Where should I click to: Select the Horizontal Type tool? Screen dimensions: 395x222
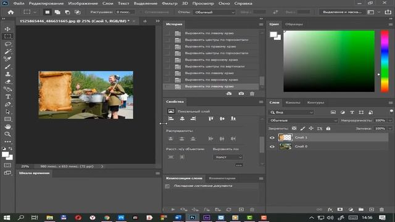pos(7,97)
